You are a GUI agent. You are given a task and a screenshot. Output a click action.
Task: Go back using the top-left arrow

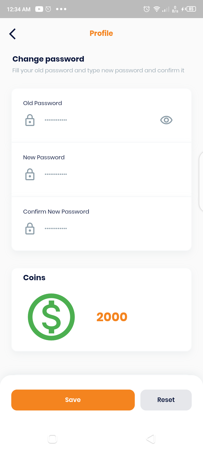(12, 34)
